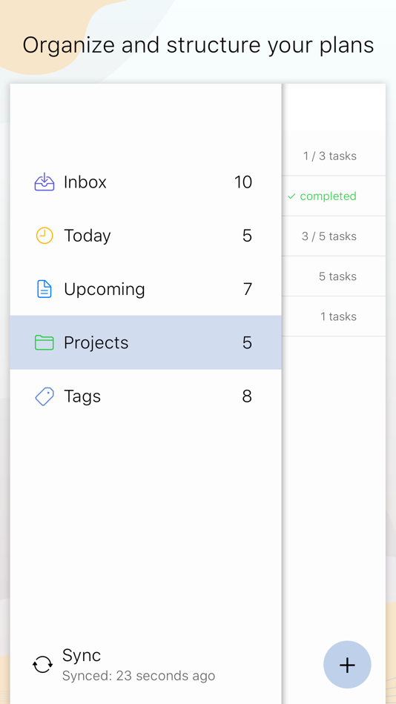Viewport: 396px width, 704px height.
Task: Tap the Upcoming document icon
Action: click(44, 289)
